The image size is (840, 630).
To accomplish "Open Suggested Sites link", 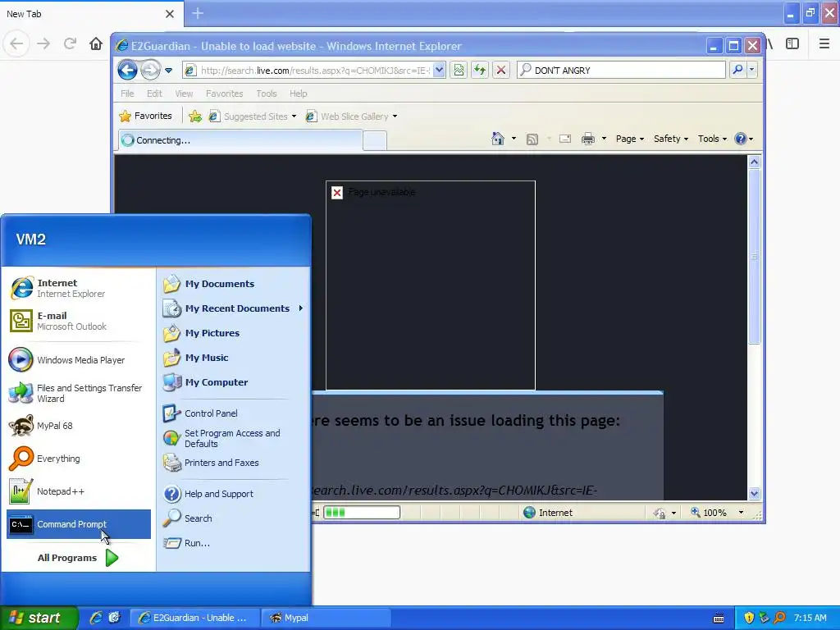I will (252, 116).
